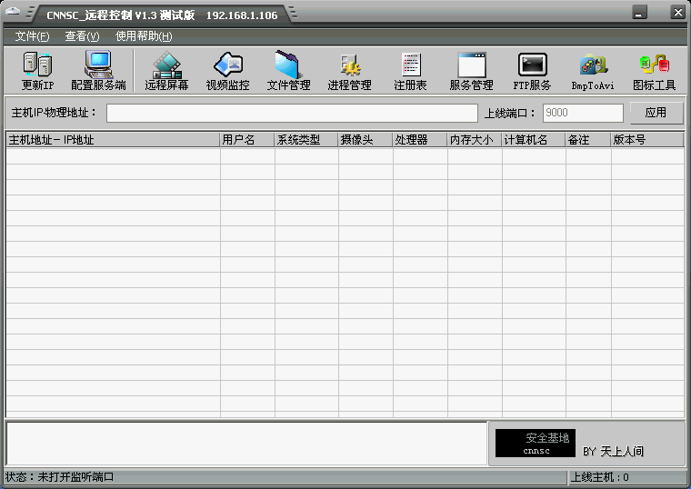Viewport: 691px width, 489px height.
Task: Launch the 远程屏幕 remote screen tool
Action: point(166,71)
